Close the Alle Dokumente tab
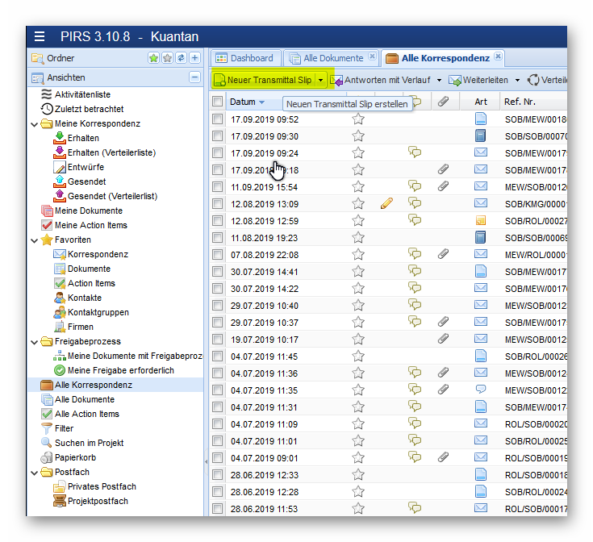 click(x=372, y=57)
